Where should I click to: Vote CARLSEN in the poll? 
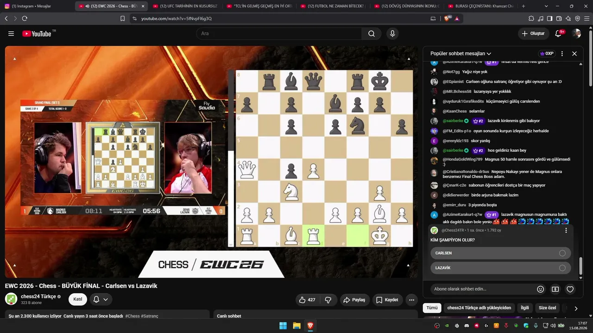[x=500, y=253]
